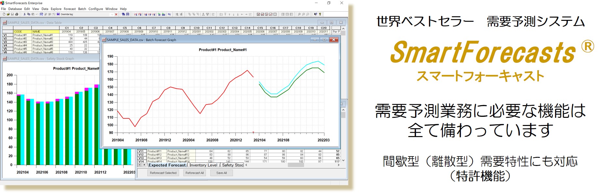Paste using the toolbar clipboard icon
This screenshot has width=603, height=193.
click(x=33, y=14)
